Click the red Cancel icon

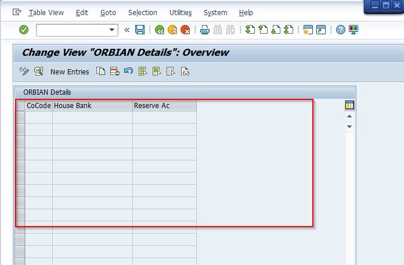pos(185,30)
